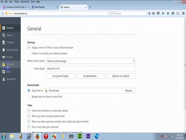Open the Bookmarks menu
Screen dimensions: 186x140
click(x=25, y=2)
